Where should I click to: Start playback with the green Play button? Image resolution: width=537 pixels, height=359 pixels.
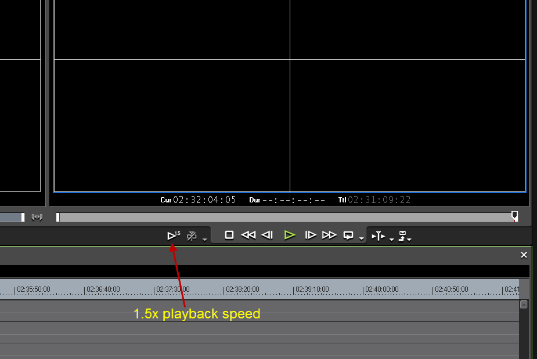click(290, 235)
